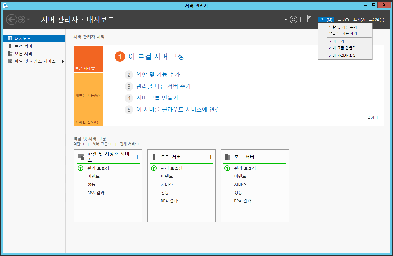This screenshot has width=393, height=256.
Task: Click the 파일 및 저장소 서비스 tile header icon
Action: (x=81, y=157)
